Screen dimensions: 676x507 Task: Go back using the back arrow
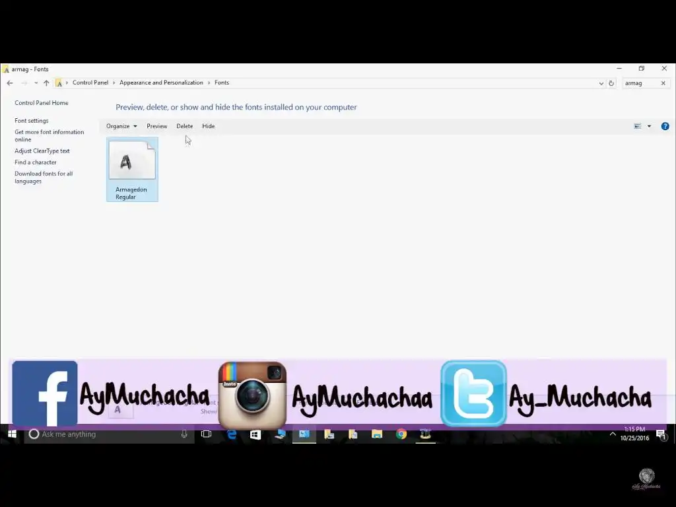[10, 83]
